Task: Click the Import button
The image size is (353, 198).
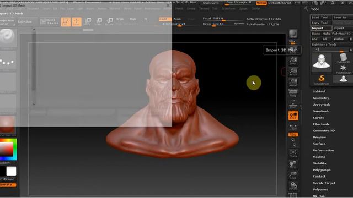Action: 321,28
